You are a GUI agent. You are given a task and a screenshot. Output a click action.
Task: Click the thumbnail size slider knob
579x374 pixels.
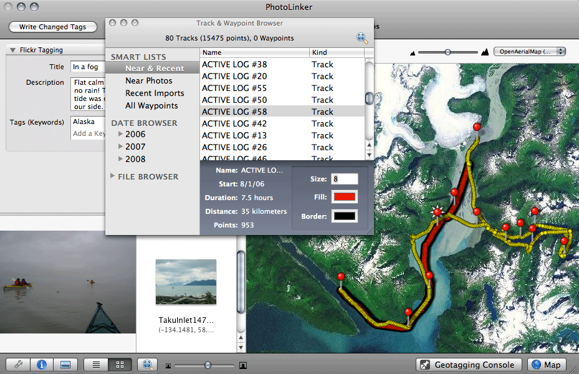pyautogui.click(x=208, y=365)
